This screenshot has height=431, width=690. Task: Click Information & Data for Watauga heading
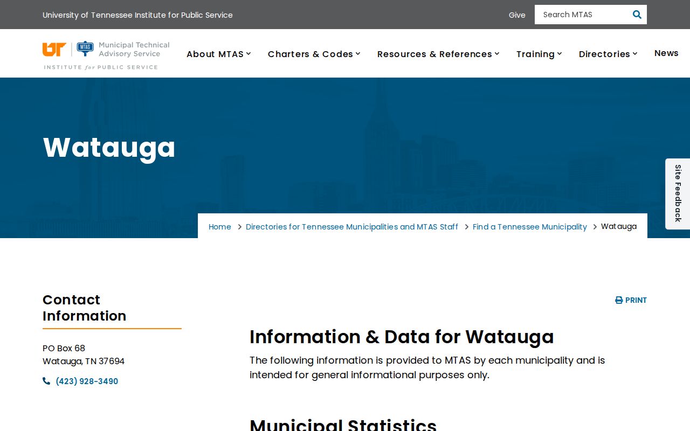pyautogui.click(x=402, y=337)
